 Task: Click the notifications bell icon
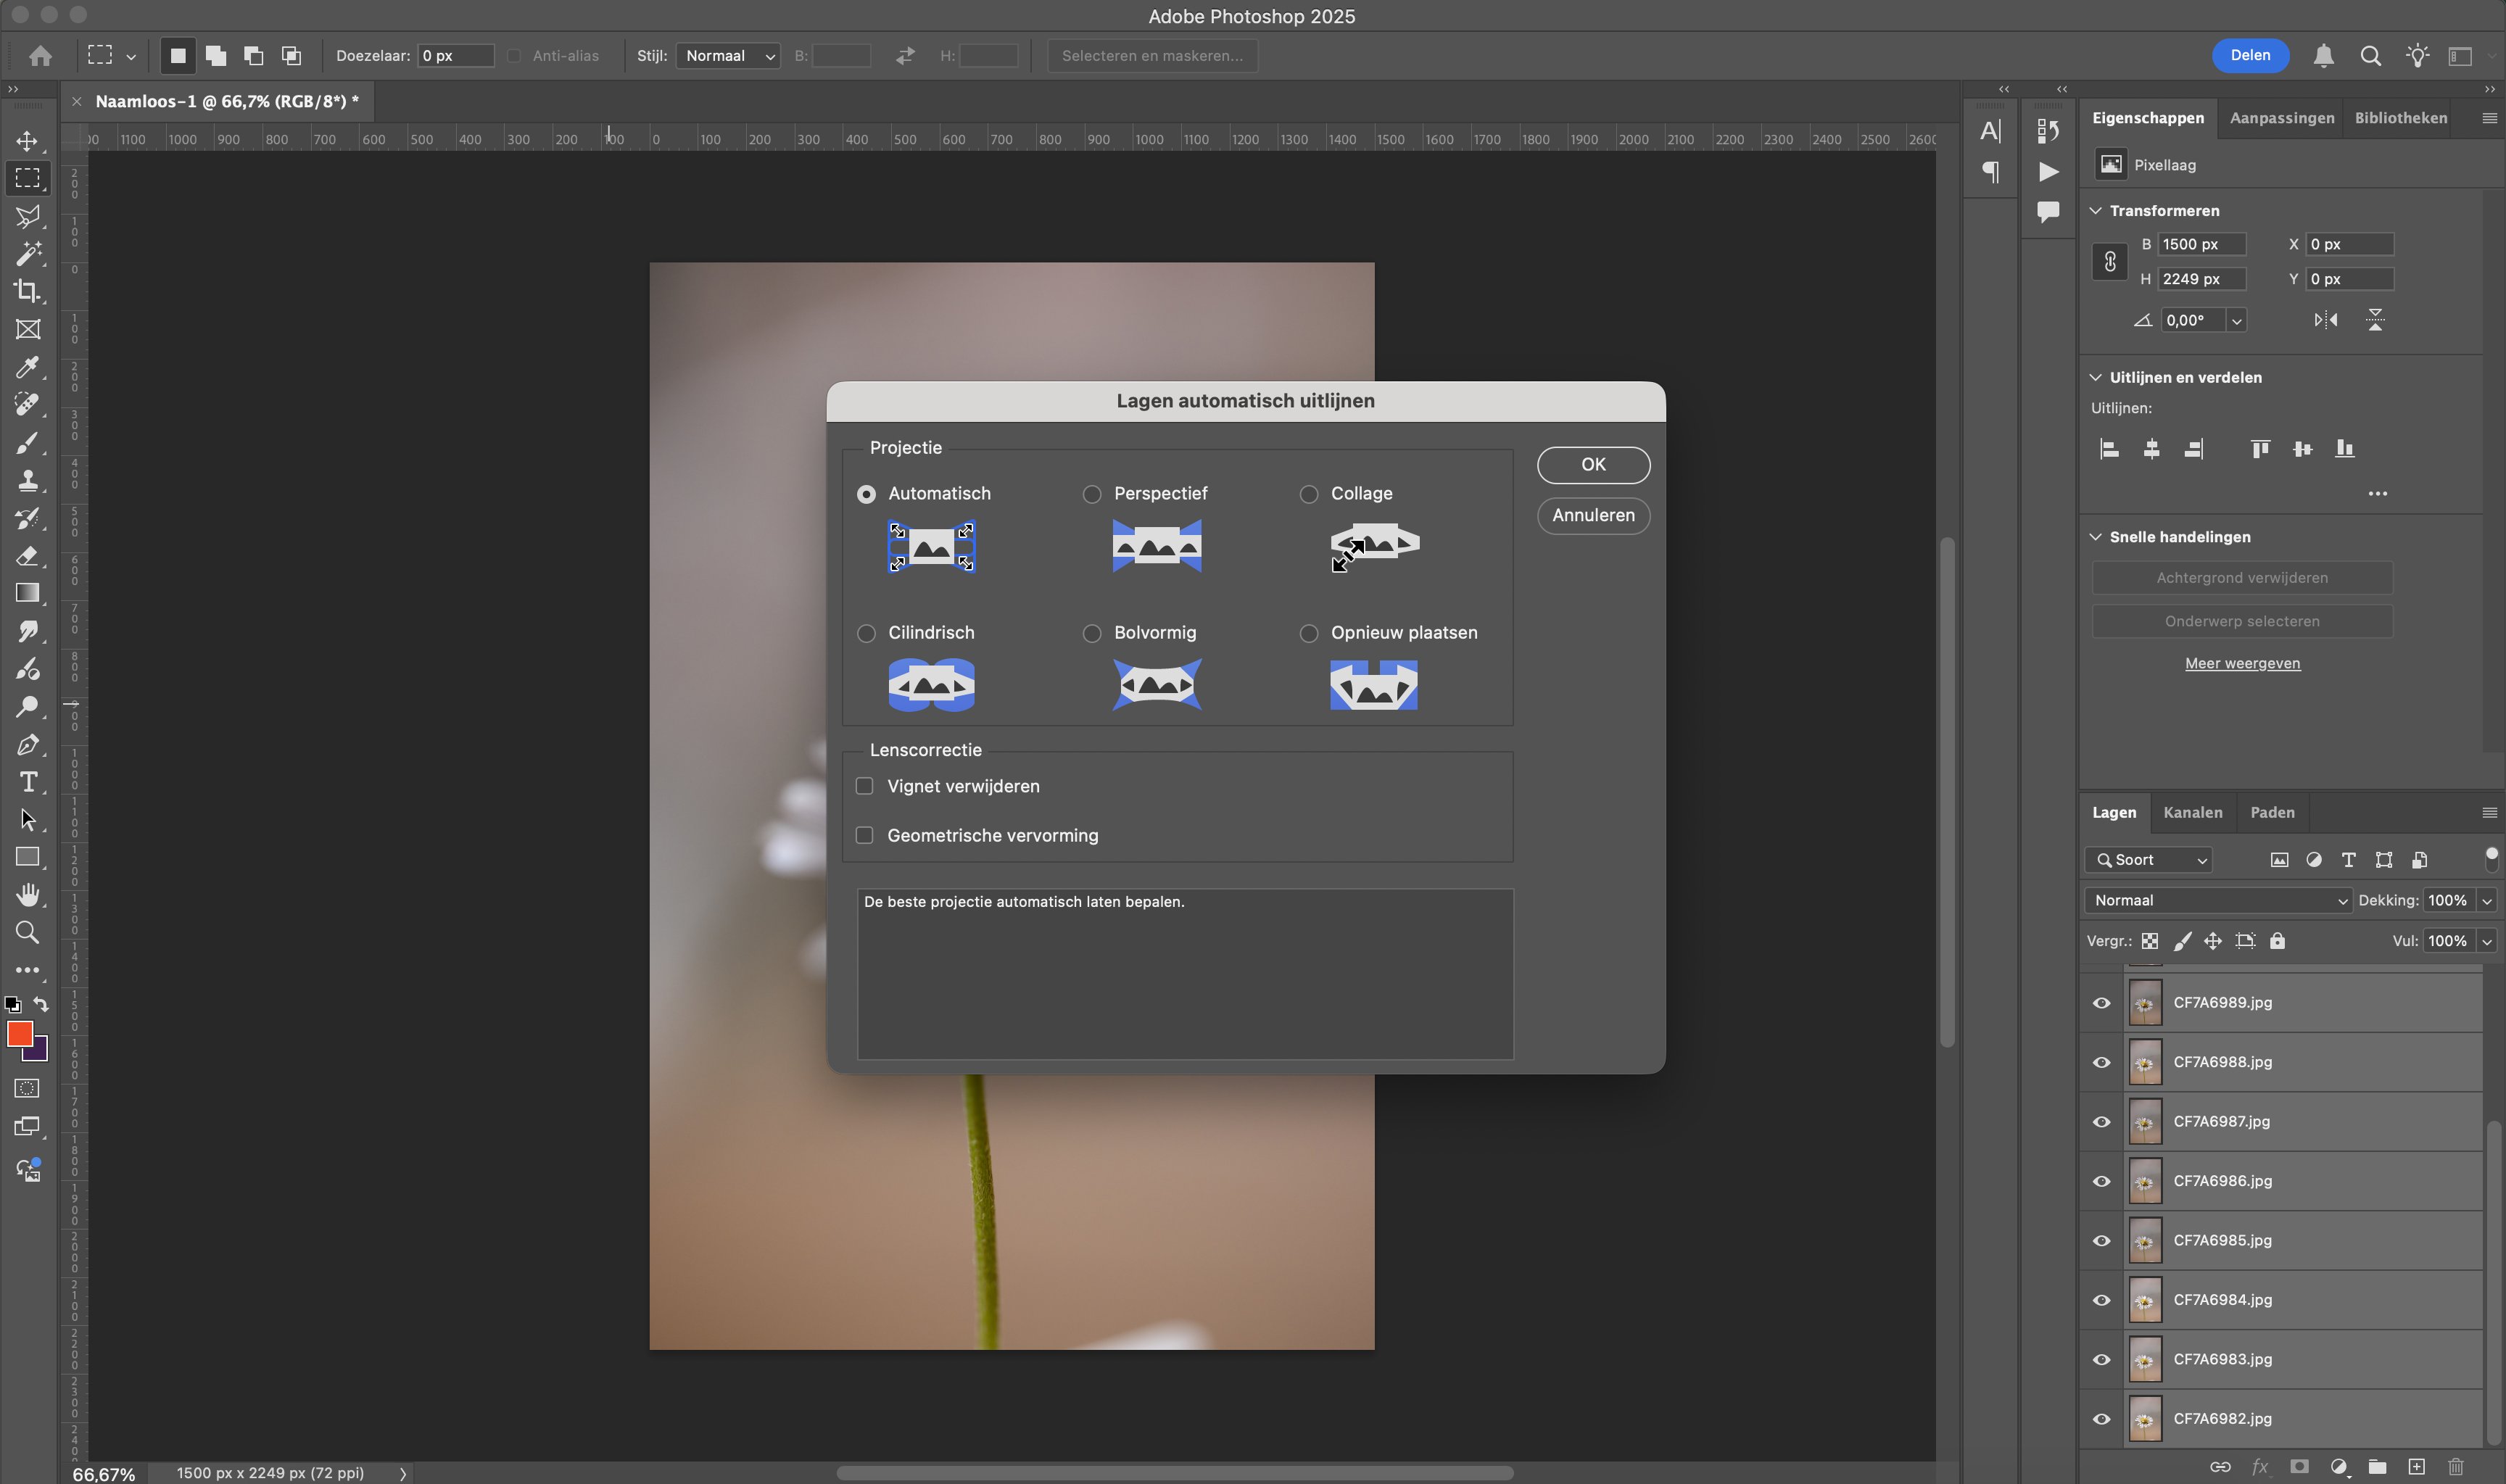[2323, 56]
